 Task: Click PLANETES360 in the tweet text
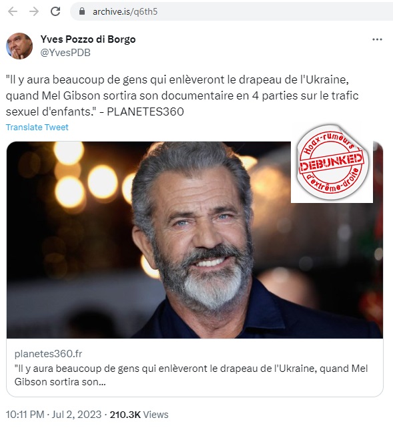(145, 112)
